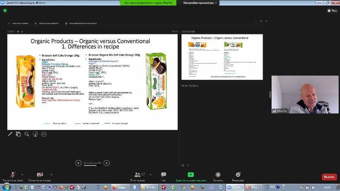Click language bar help icon
Image resolution: width=340 pixels, height=191 pixels.
[x=278, y=187]
